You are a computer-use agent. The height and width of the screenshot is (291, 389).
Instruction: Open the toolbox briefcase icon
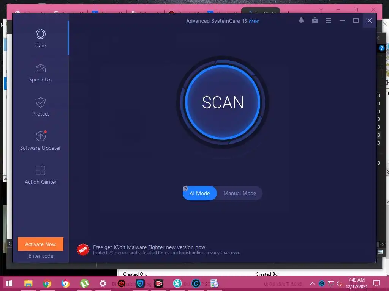(315, 20)
